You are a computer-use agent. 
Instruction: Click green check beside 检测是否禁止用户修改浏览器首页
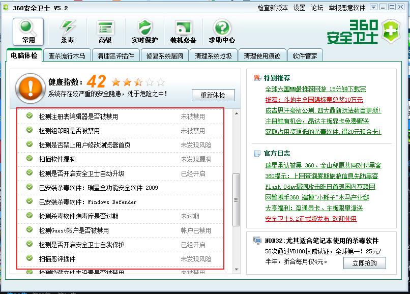pyautogui.click(x=30, y=144)
